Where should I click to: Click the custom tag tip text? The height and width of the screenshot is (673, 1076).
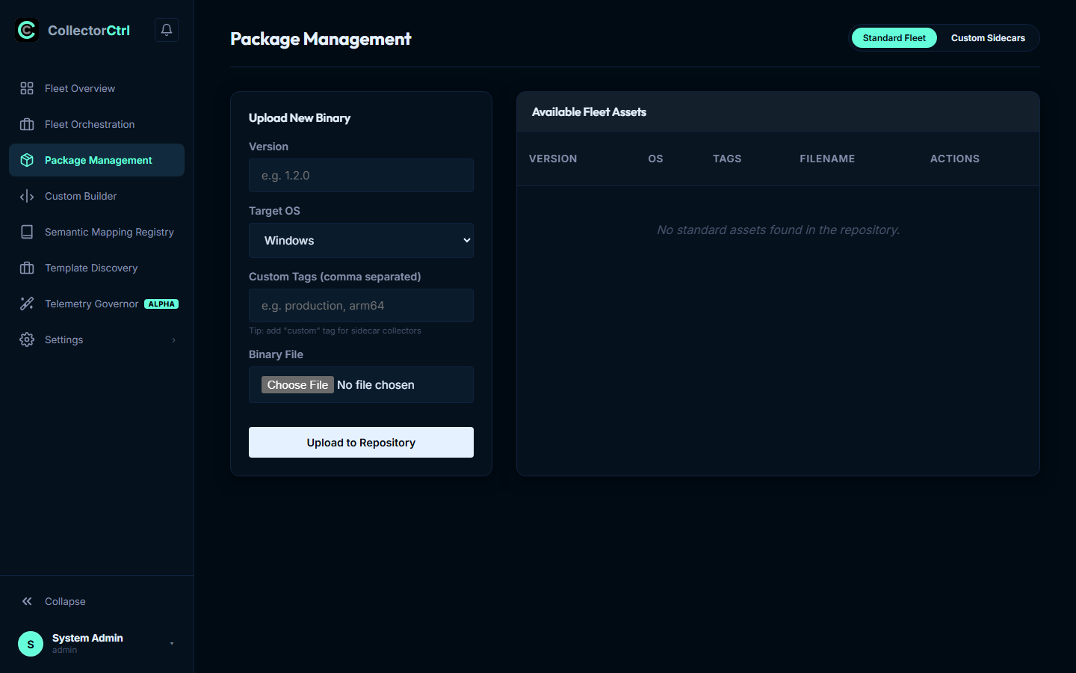pos(335,331)
